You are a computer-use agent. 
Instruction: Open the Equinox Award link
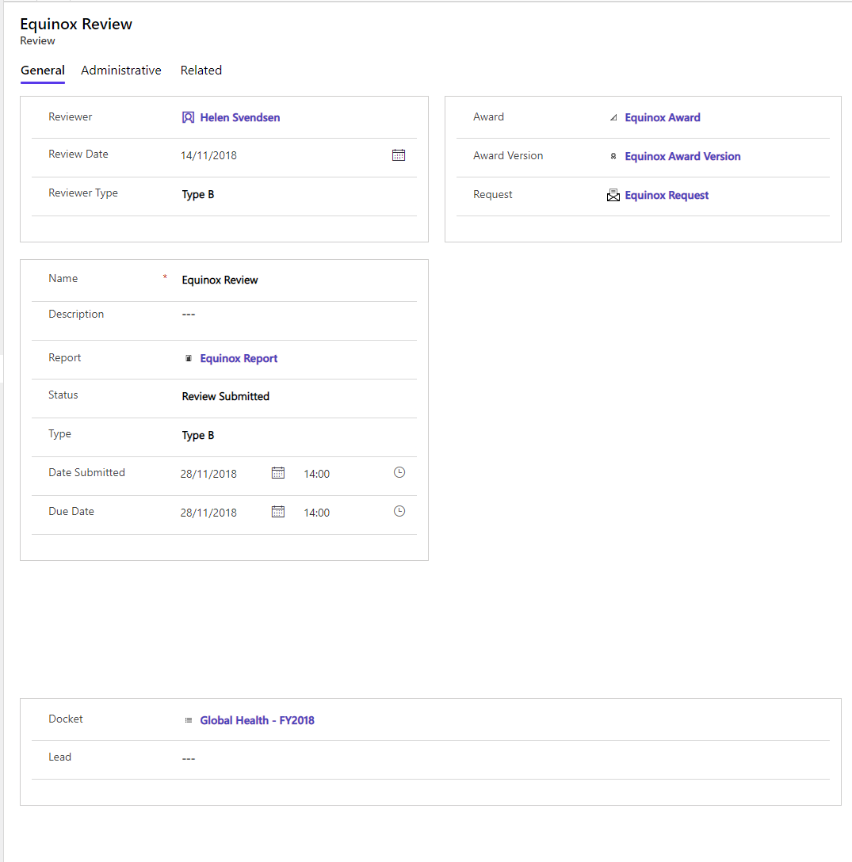click(663, 117)
